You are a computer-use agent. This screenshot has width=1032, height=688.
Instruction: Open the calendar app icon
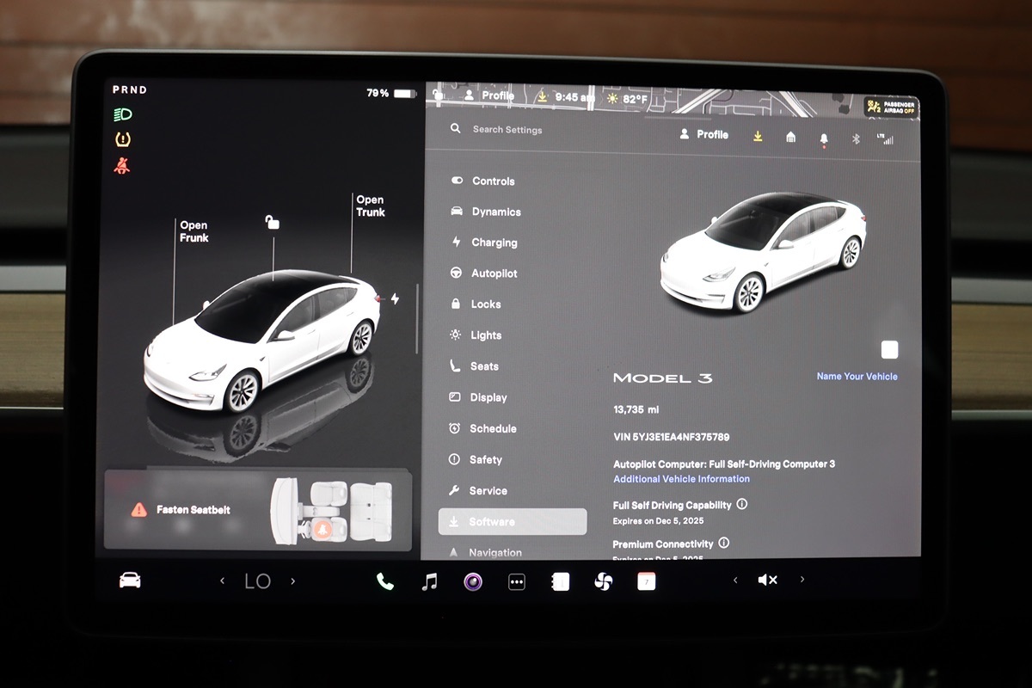646,582
